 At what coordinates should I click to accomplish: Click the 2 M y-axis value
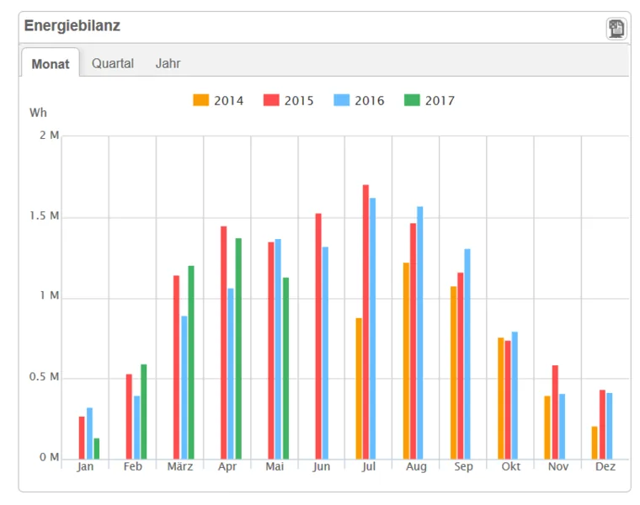pos(49,135)
